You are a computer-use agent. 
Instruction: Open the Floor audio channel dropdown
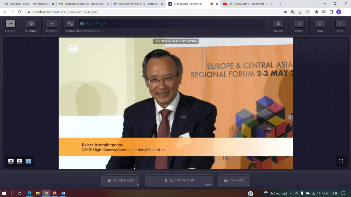[x=171, y=24]
